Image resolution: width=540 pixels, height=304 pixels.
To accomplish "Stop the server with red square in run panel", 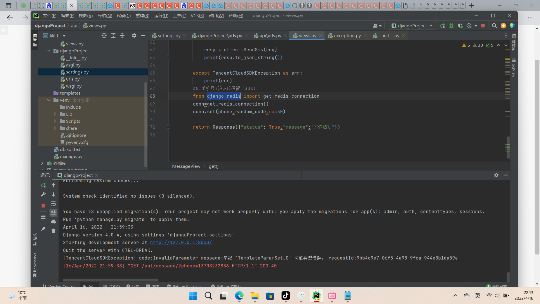I will pyautogui.click(x=43, y=206).
